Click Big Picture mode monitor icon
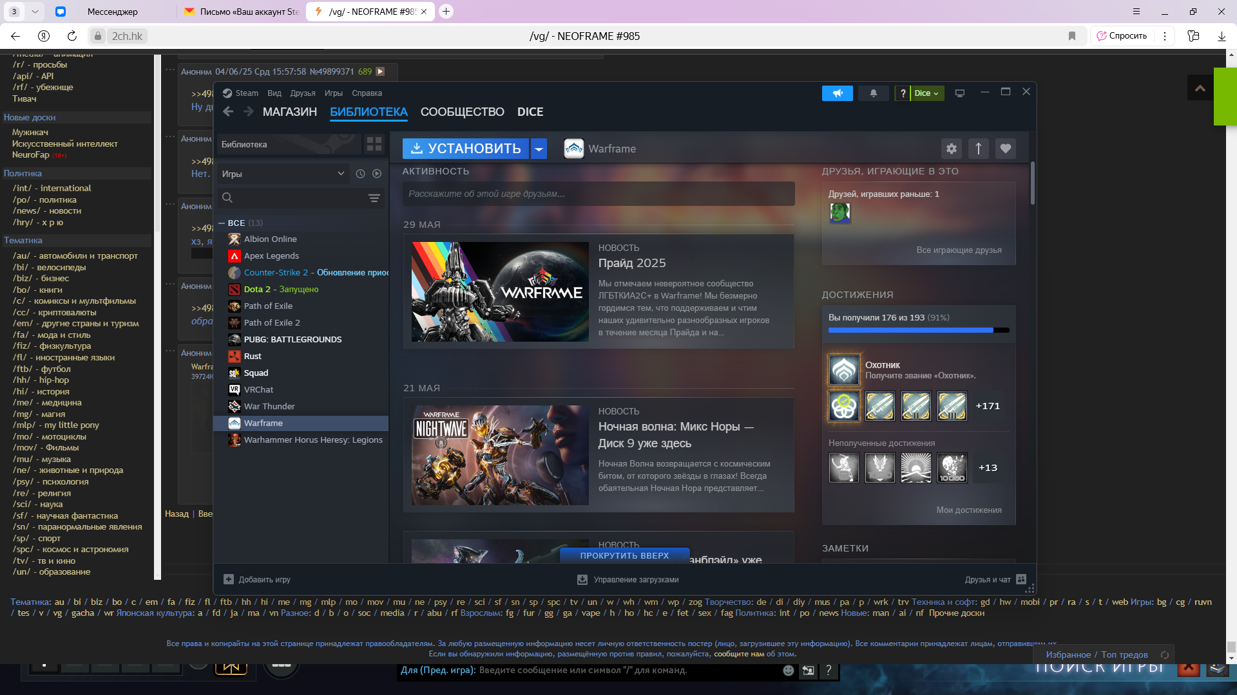This screenshot has height=695, width=1237. (x=959, y=93)
